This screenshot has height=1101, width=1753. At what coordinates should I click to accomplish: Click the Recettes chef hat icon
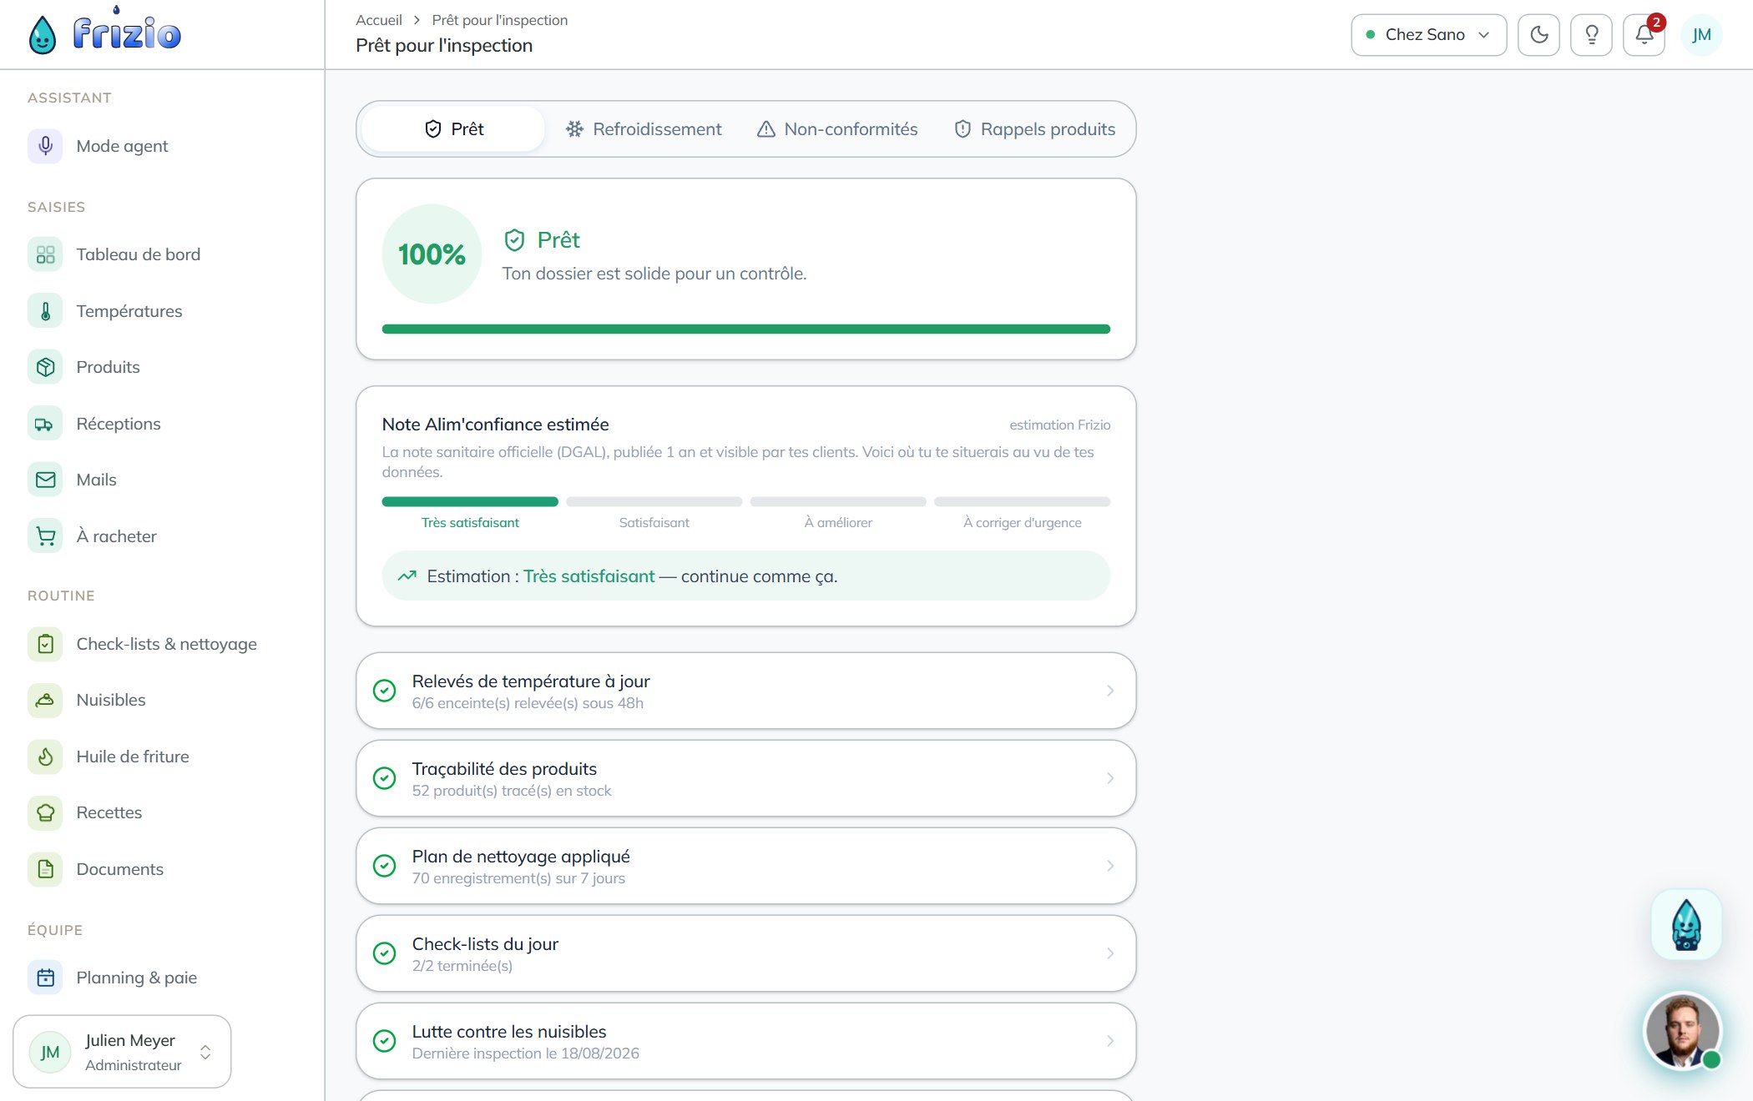[45, 812]
